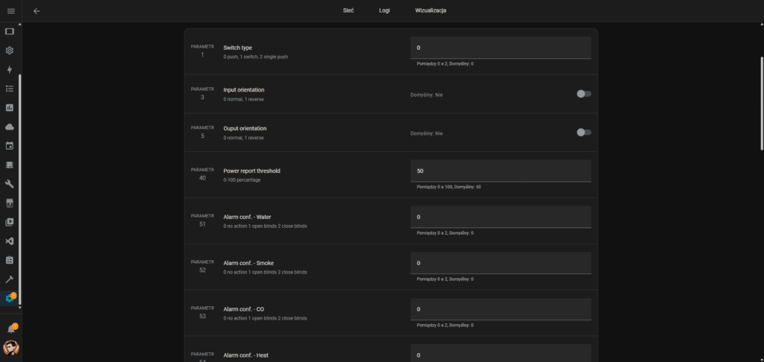Viewport: 764px width, 362px height.
Task: Open the user profile avatar
Action: [x=10, y=348]
